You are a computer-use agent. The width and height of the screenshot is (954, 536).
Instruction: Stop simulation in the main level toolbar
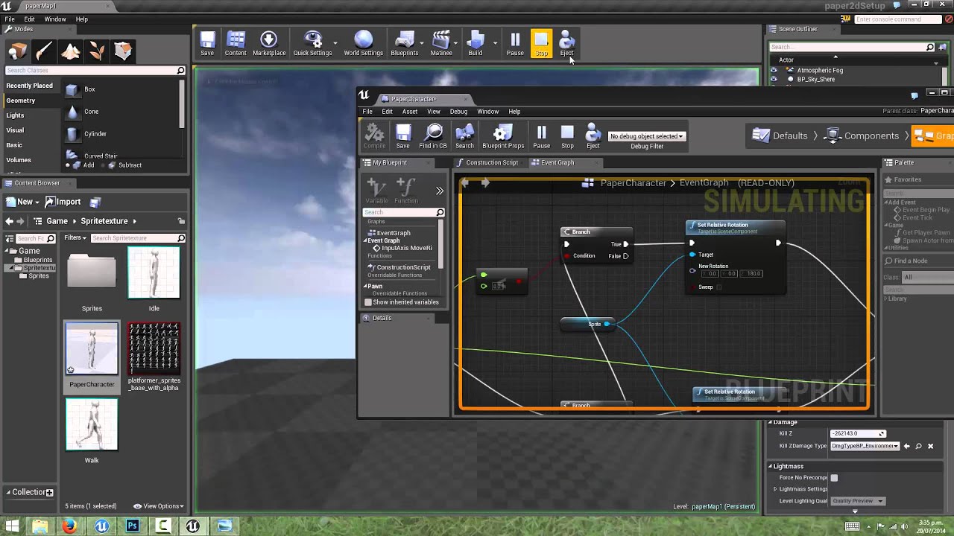[541, 43]
